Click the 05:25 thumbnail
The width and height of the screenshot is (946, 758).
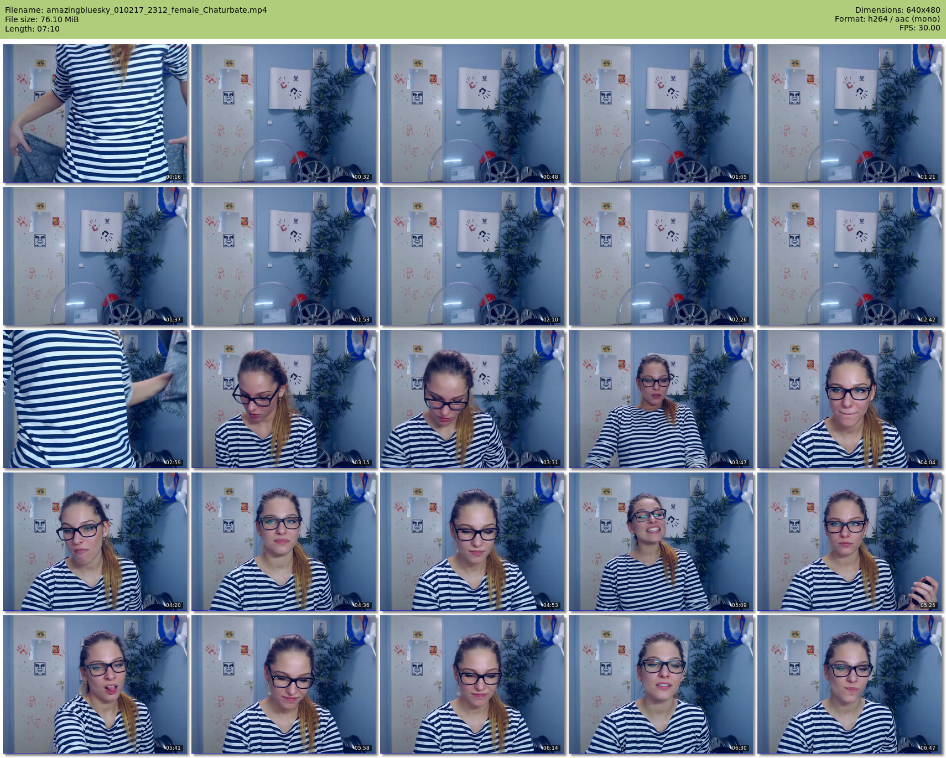coord(850,542)
